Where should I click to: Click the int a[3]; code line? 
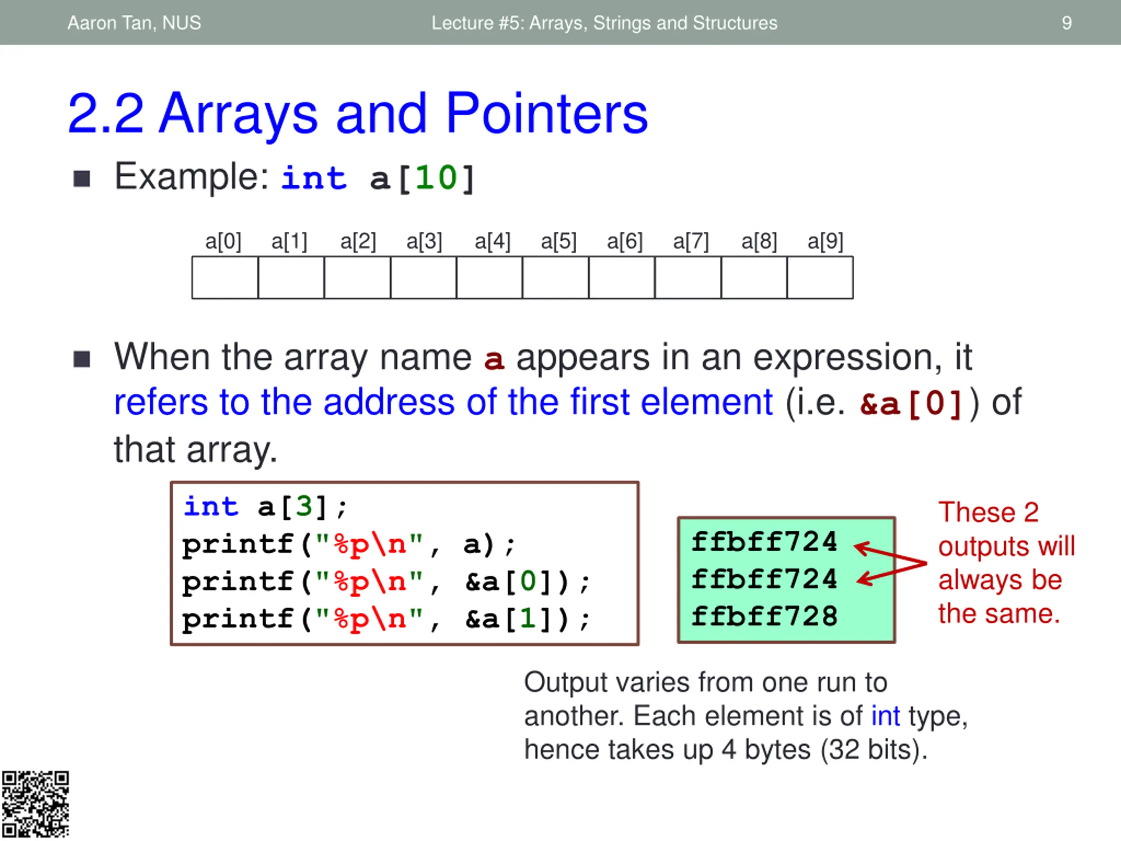pyautogui.click(x=265, y=506)
